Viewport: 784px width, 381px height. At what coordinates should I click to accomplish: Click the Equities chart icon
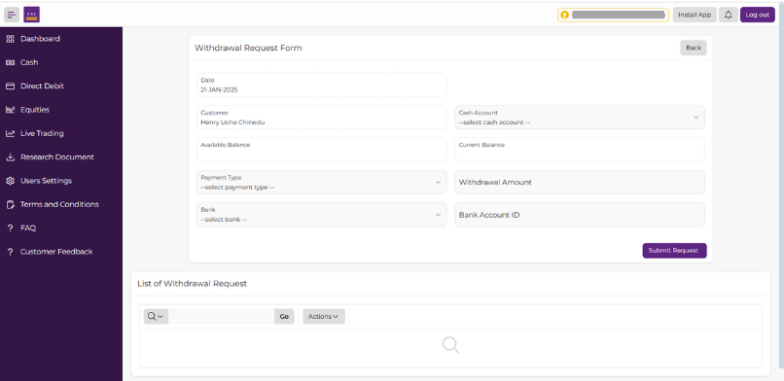click(x=10, y=110)
